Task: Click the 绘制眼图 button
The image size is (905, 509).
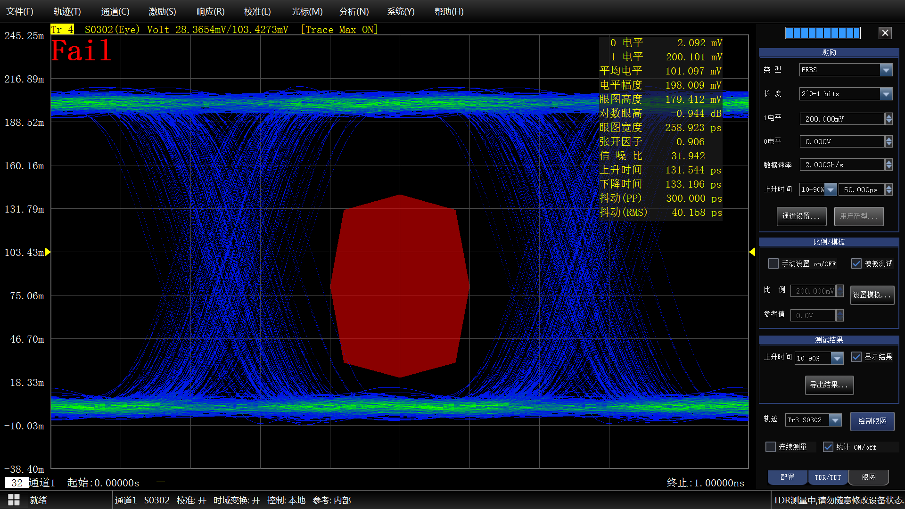Action: [x=872, y=421]
